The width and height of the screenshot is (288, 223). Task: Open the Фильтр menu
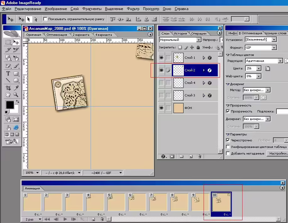[x=133, y=9]
